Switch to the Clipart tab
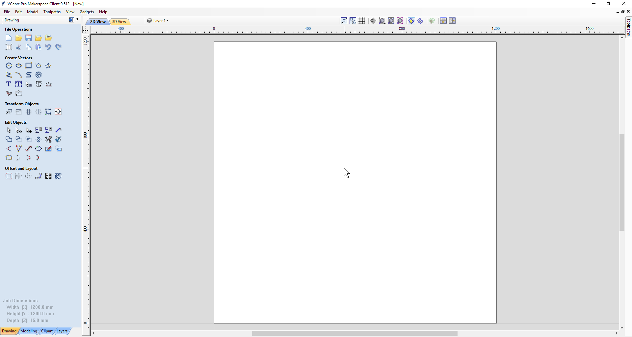The height and width of the screenshot is (337, 632). click(47, 331)
